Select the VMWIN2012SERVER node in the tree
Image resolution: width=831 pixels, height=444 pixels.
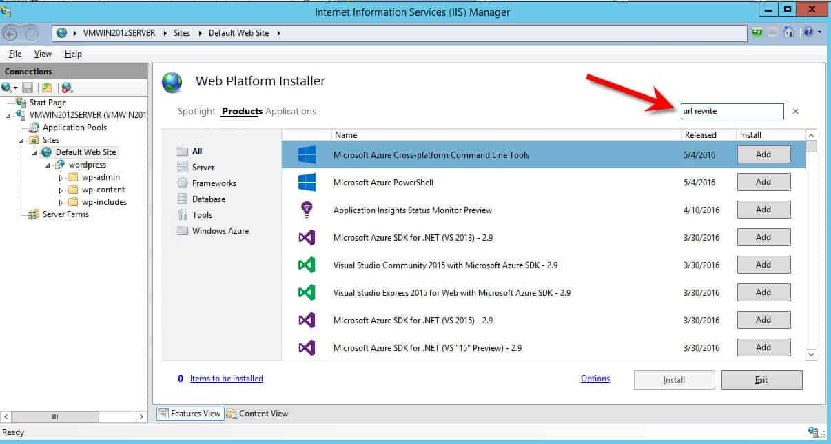[x=88, y=115]
